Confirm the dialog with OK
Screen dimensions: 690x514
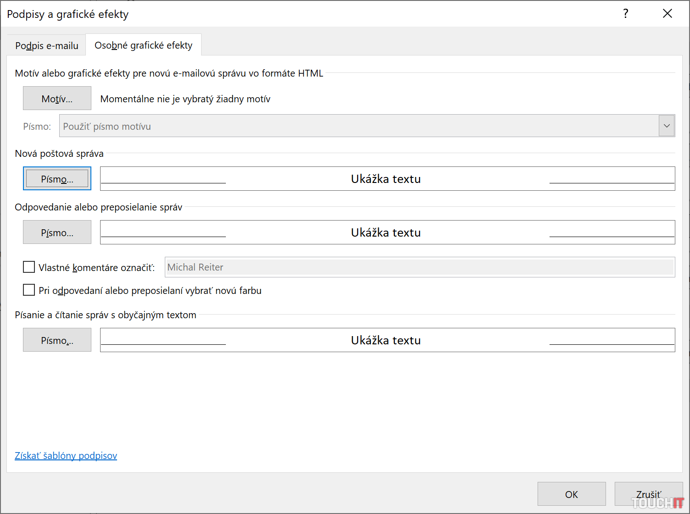(571, 494)
